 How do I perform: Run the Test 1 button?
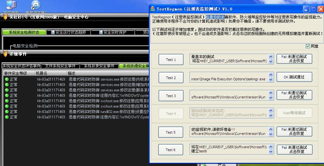(171, 59)
